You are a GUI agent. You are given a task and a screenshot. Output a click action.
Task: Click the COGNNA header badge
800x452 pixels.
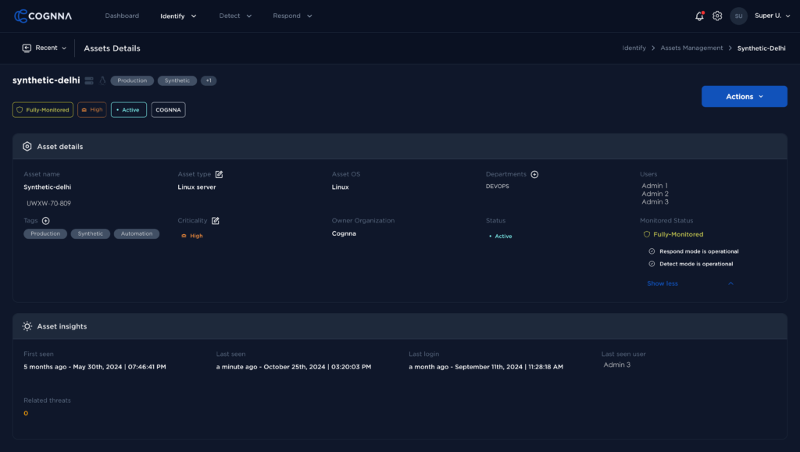pos(168,109)
